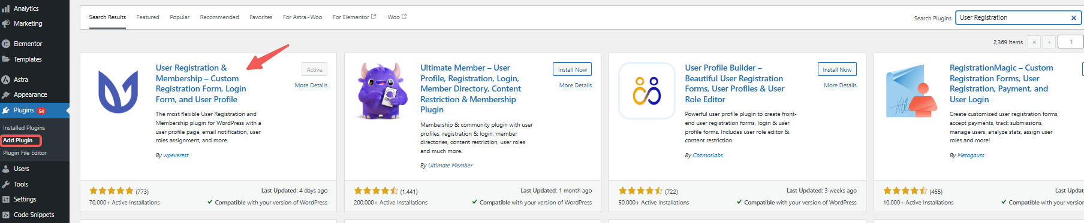
Task: Click the RegistrationMagic plugin thumbnail
Action: click(x=911, y=91)
